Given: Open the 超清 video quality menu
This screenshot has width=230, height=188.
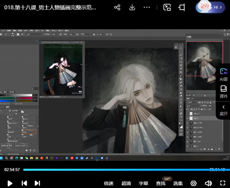Looking at the screenshot, I should [x=126, y=183].
